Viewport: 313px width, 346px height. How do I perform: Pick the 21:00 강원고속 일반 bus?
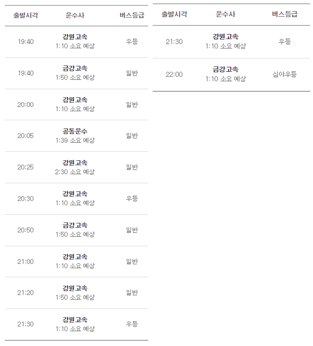click(76, 261)
